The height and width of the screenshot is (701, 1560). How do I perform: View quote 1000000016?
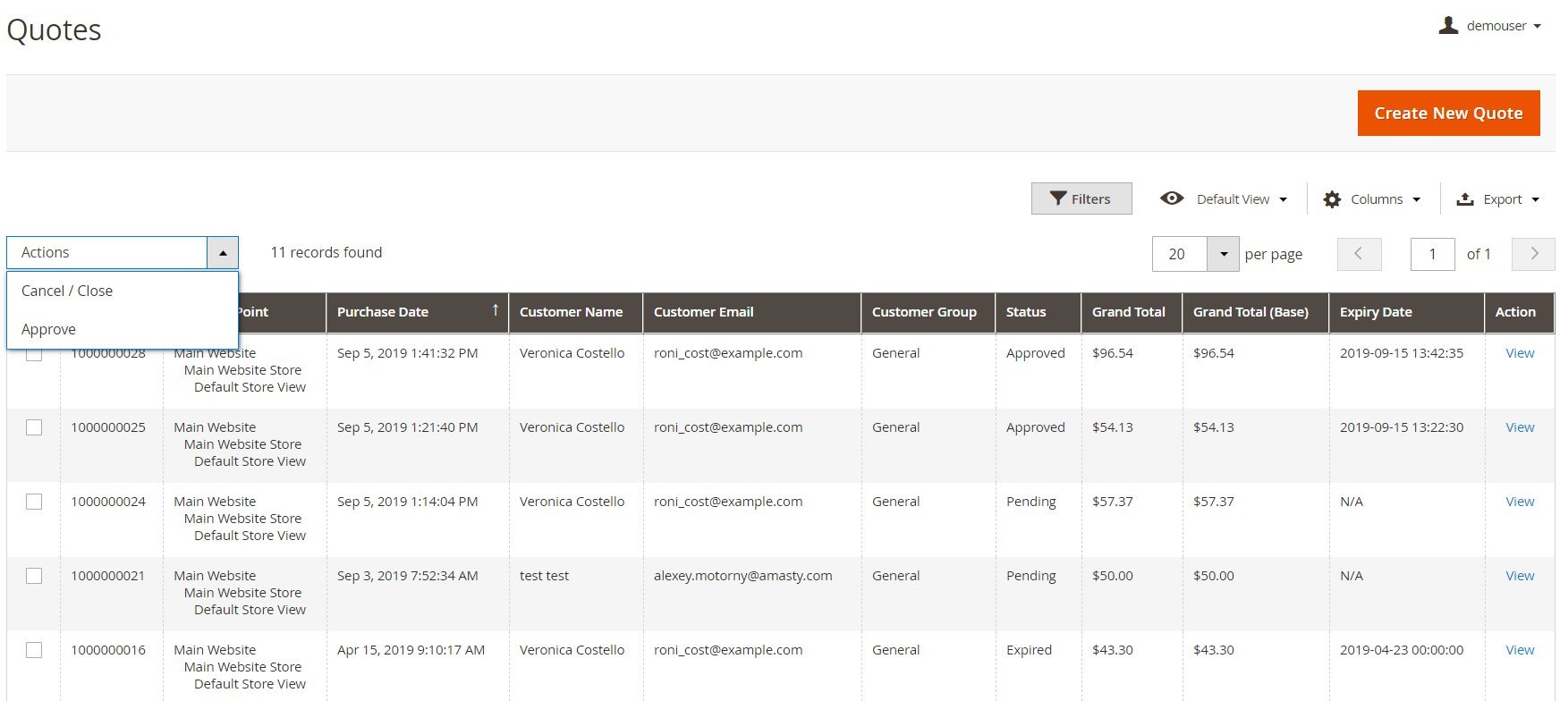pos(1520,650)
